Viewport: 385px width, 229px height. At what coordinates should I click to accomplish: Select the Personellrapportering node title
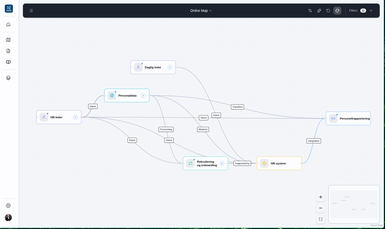coord(355,119)
